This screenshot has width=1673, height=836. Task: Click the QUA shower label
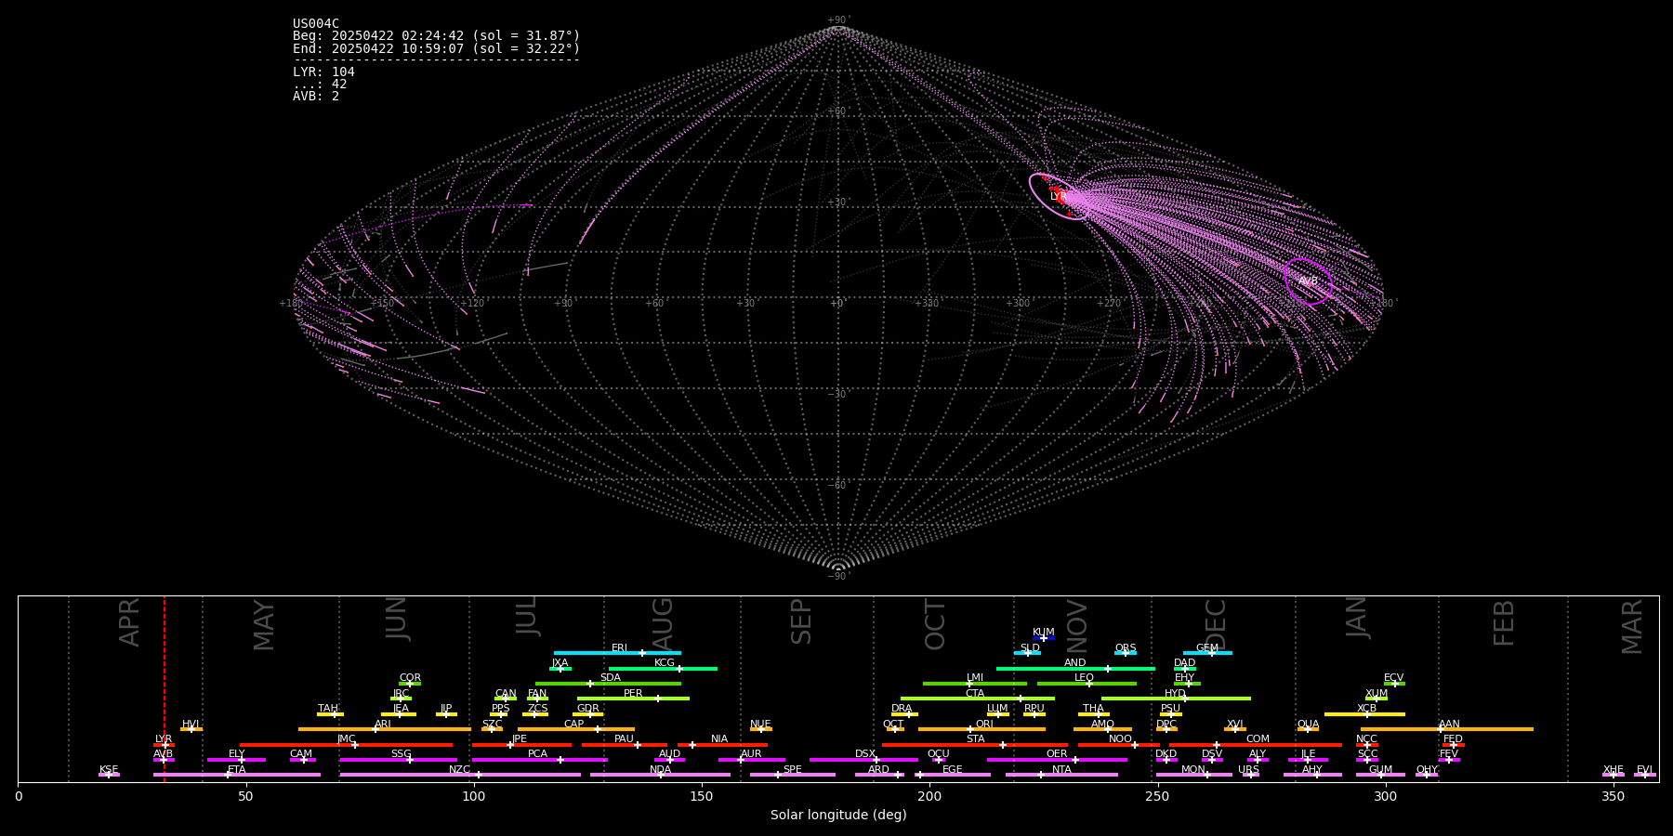click(1308, 725)
